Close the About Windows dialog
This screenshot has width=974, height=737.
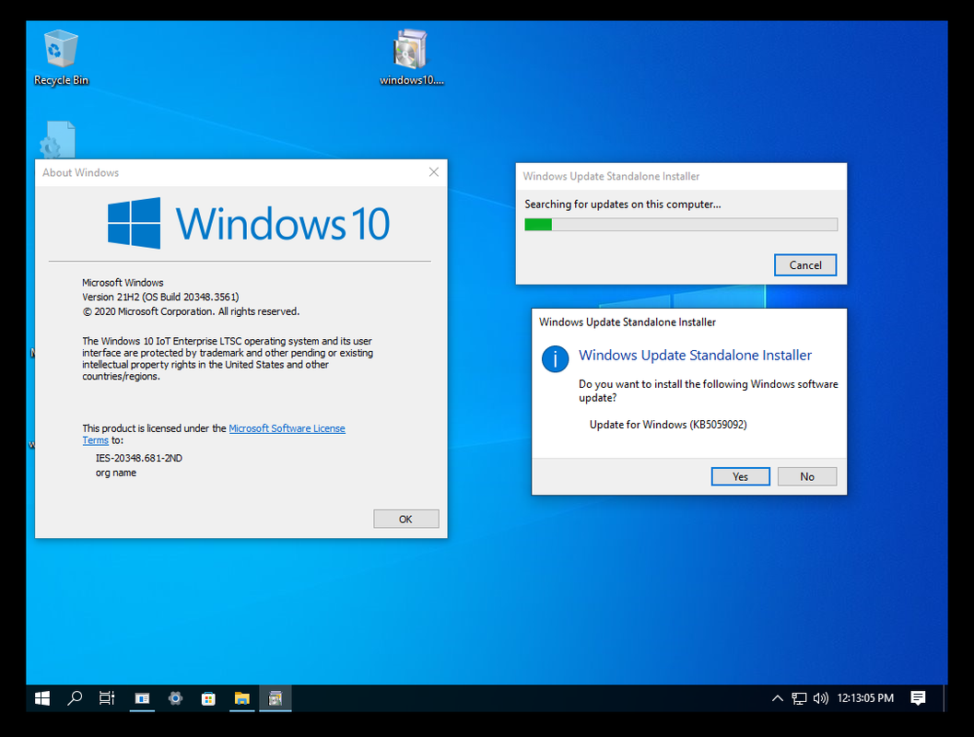point(434,172)
